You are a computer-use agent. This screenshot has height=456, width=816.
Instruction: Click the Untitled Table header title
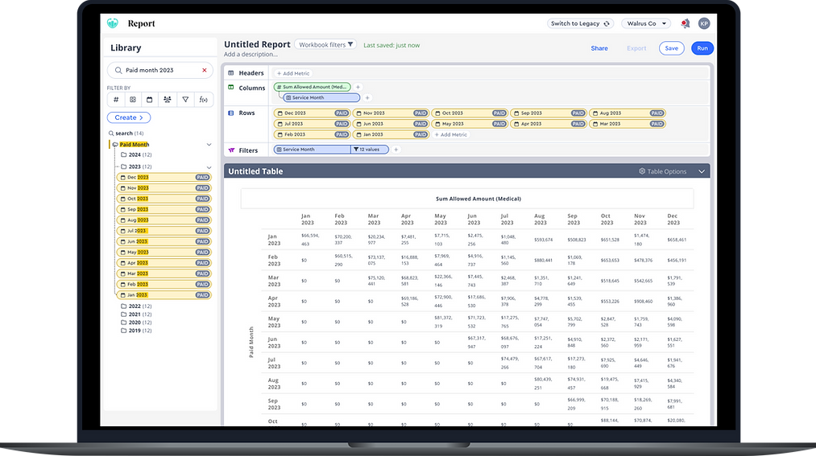point(255,171)
